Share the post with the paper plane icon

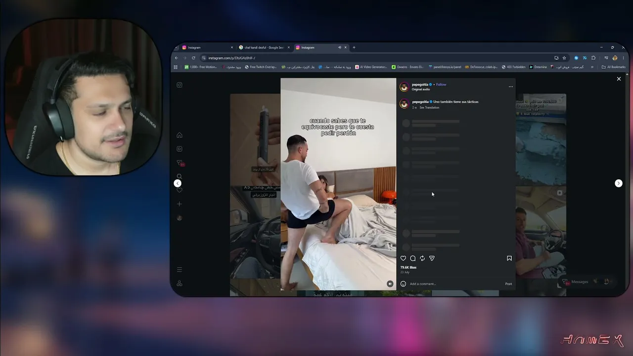click(x=432, y=258)
